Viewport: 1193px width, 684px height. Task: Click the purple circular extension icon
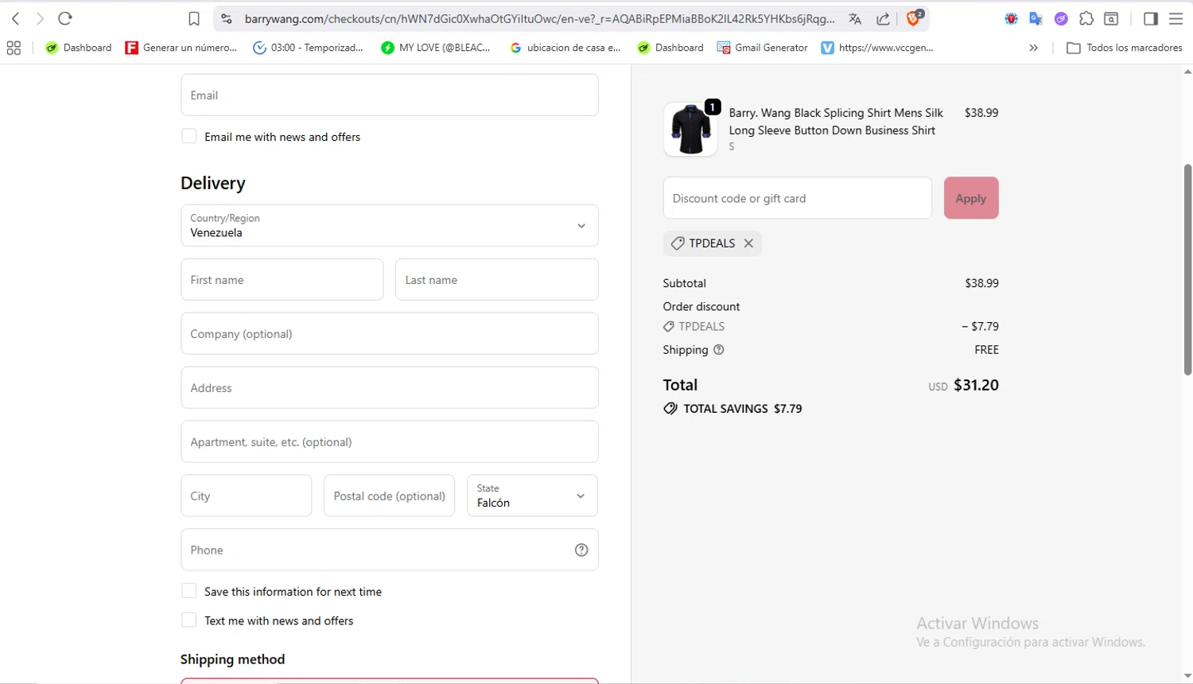(1061, 19)
